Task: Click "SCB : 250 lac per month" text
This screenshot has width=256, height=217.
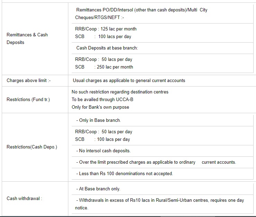Action: [104, 67]
